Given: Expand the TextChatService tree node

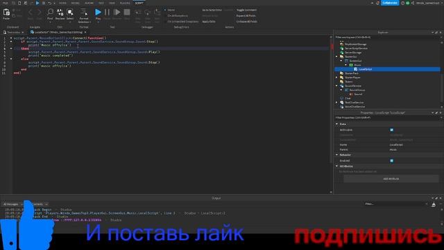Looking at the screenshot, I should tap(337, 102).
